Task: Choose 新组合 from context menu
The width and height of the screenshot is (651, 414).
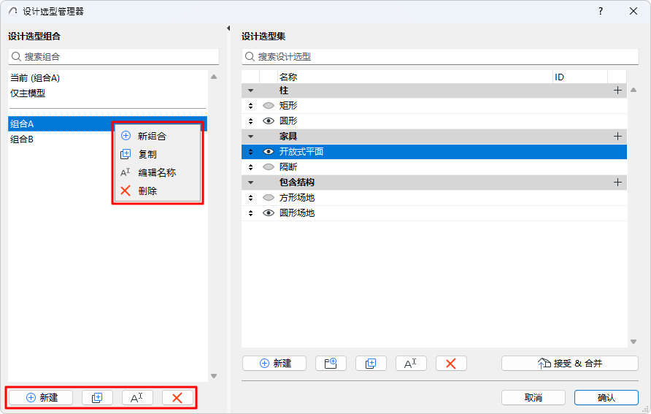Action: [x=158, y=137]
